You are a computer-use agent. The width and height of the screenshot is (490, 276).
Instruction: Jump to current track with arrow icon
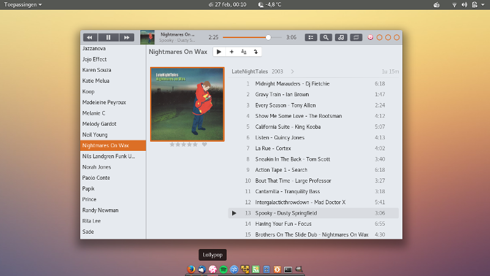click(255, 52)
